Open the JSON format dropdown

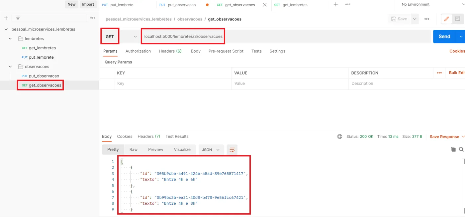(211, 150)
